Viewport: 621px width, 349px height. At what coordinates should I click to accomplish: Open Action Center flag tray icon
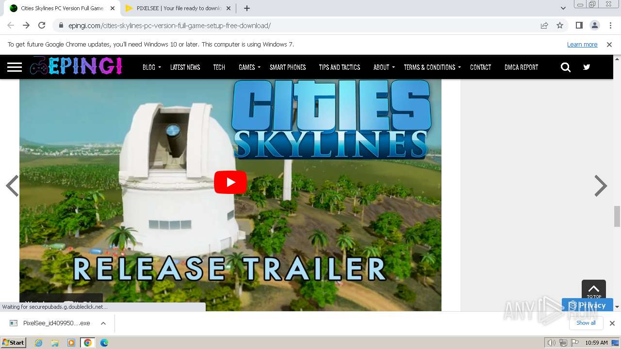[575, 343]
